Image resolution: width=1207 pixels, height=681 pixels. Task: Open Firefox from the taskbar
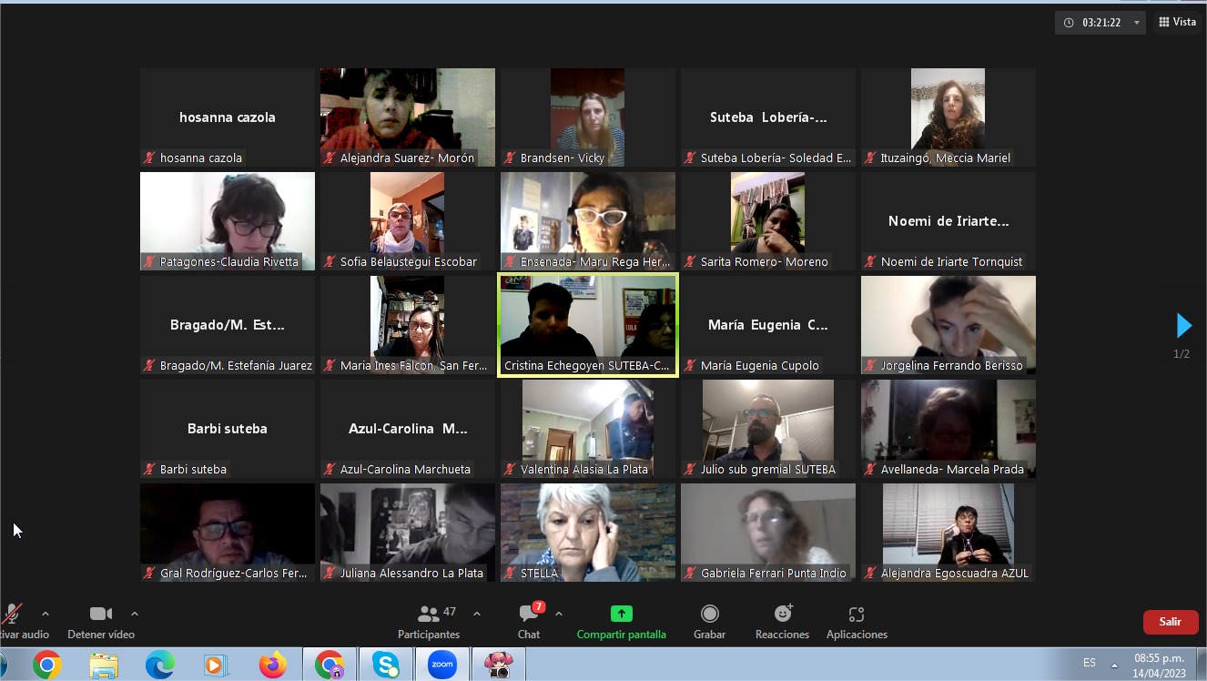[x=272, y=665]
